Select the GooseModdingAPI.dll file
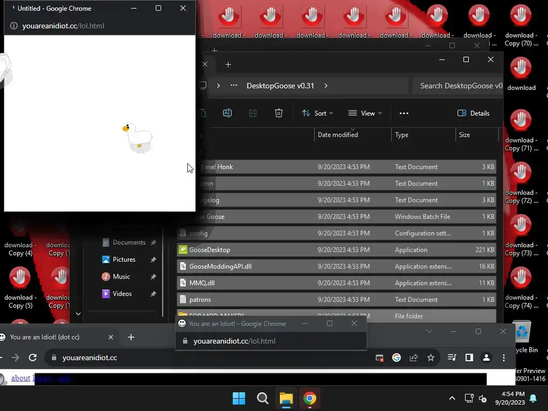The width and height of the screenshot is (548, 411). (x=337, y=267)
